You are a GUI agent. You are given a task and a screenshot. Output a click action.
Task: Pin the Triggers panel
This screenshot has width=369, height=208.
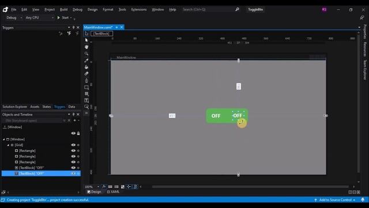tap(73, 28)
